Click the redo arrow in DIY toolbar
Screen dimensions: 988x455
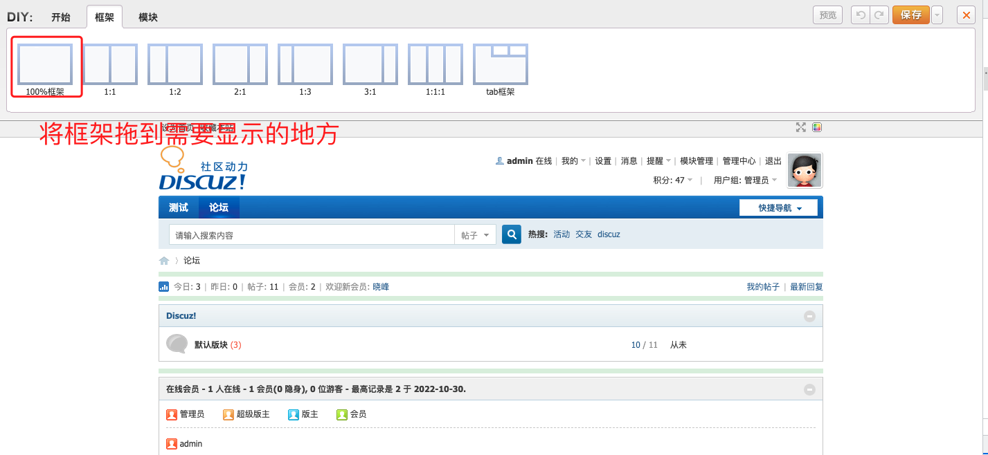tap(879, 15)
